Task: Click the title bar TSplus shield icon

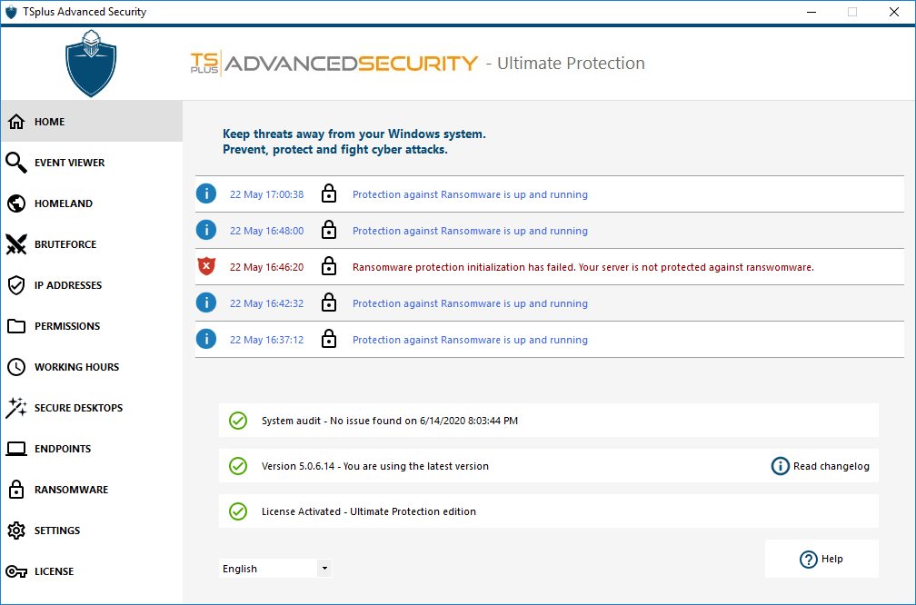Action: 11,12
